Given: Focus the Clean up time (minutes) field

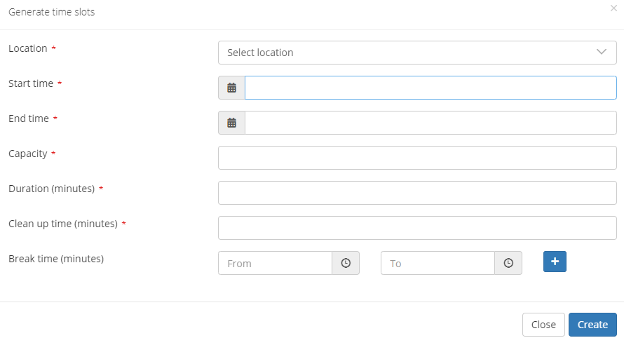Looking at the screenshot, I should click(417, 228).
